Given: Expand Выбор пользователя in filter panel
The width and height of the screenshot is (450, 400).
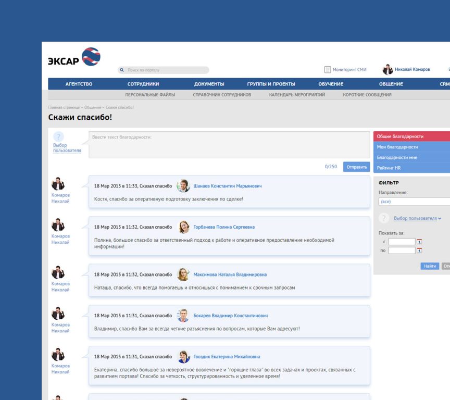Looking at the screenshot, I should [417, 218].
